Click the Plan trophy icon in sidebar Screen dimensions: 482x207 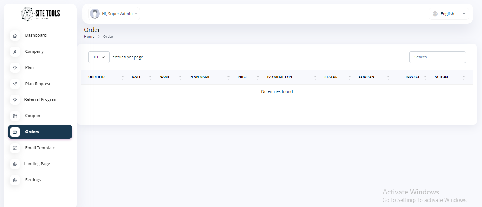tap(15, 68)
